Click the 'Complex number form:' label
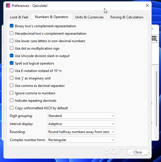This screenshot has height=162, width=161. point(27,140)
